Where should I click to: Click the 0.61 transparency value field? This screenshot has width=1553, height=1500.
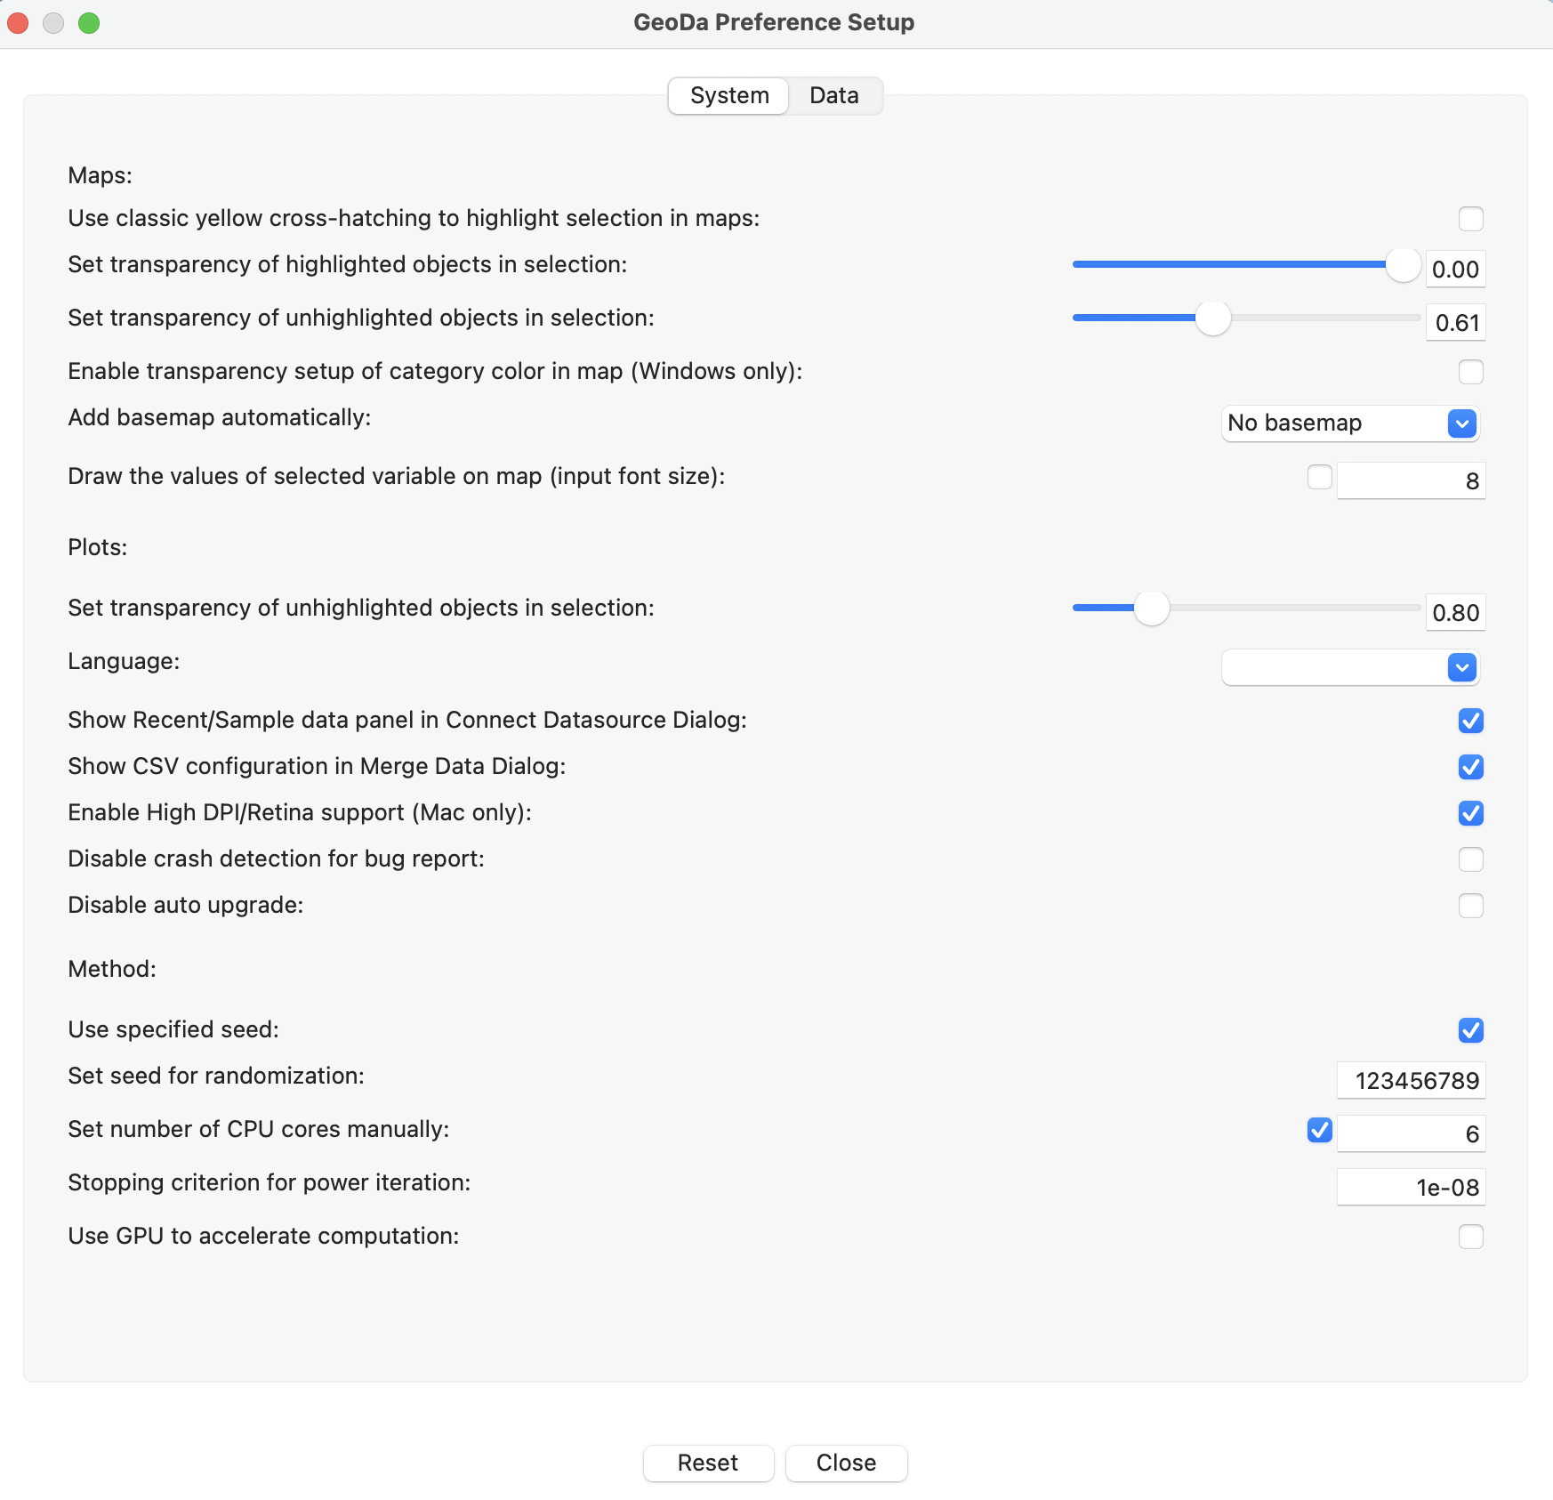[x=1455, y=322]
